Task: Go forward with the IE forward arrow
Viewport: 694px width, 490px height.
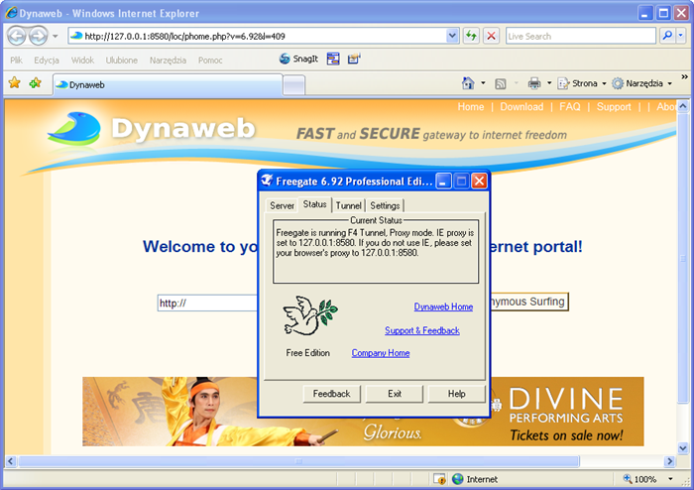Action: tap(38, 36)
